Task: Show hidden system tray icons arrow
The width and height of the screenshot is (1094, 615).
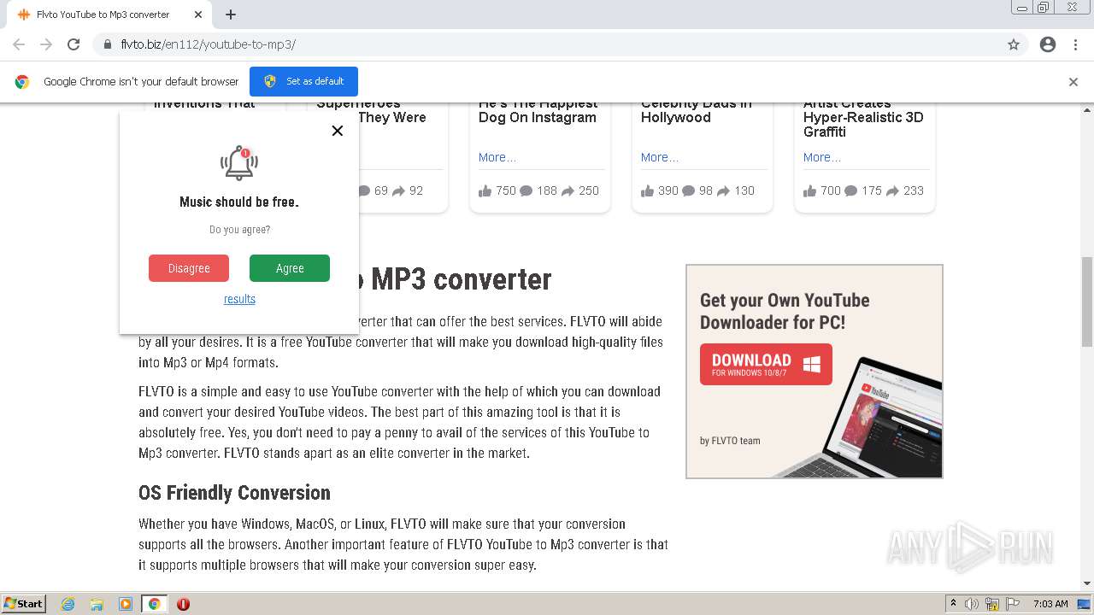Action: click(953, 604)
